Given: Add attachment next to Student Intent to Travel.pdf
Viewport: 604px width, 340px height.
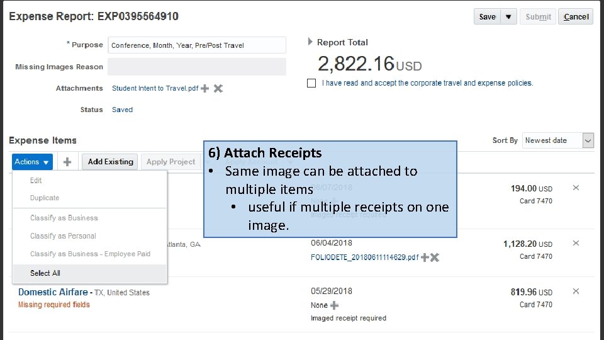Looking at the screenshot, I should [x=205, y=88].
